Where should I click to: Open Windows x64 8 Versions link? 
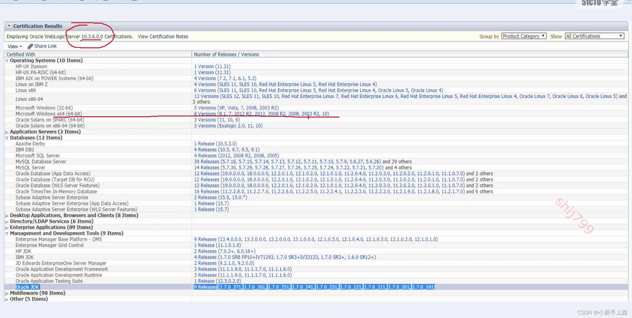pyautogui.click(x=261, y=114)
